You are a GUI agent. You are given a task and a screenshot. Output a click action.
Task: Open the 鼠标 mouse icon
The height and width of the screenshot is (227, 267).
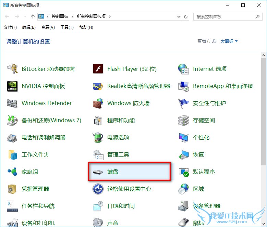pyautogui.click(x=183, y=223)
